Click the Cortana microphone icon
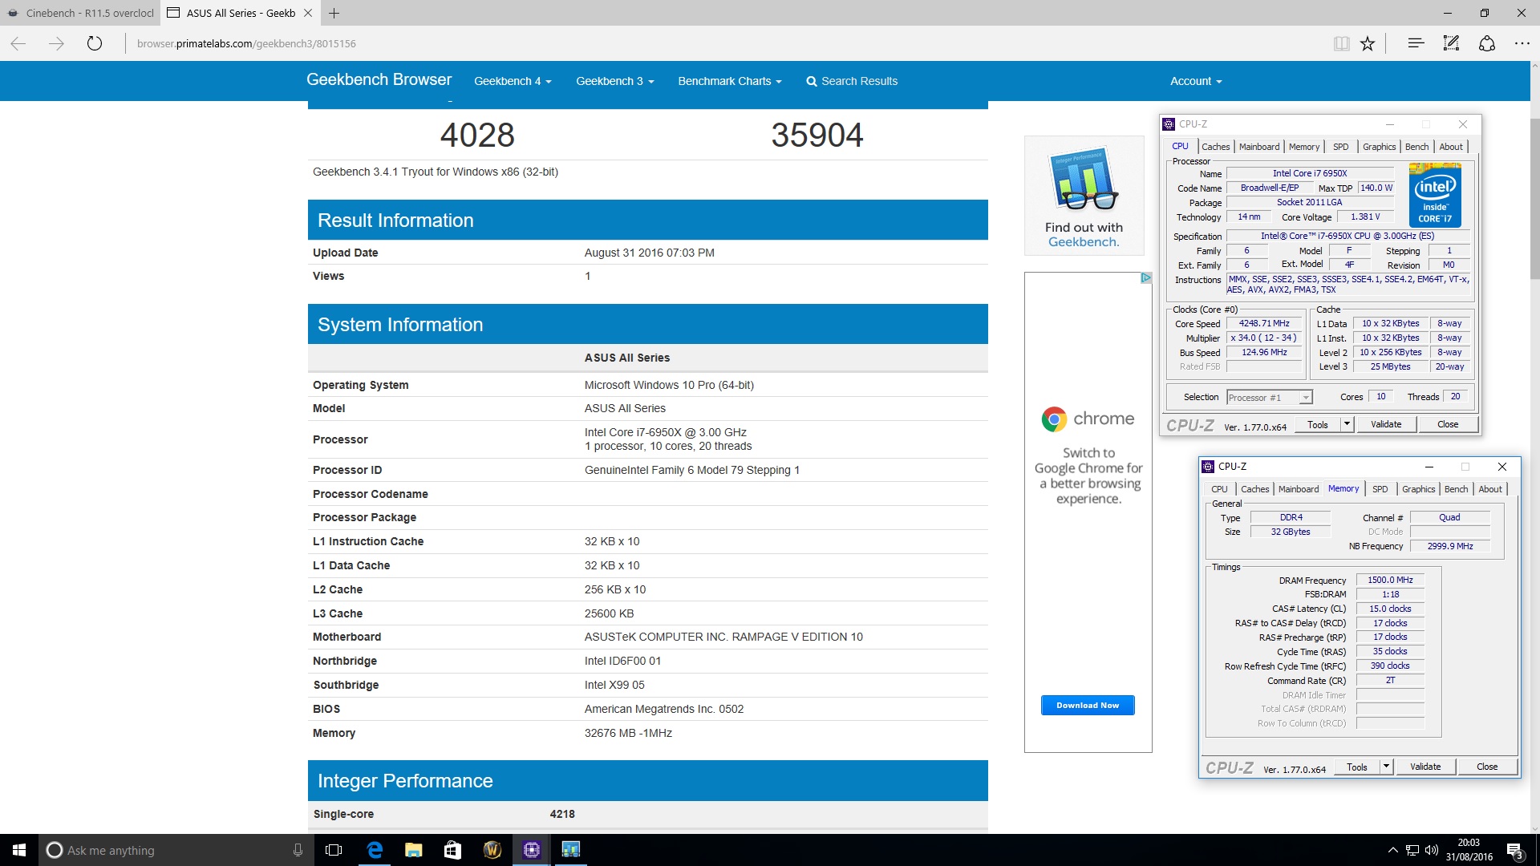Viewport: 1540px width, 866px height. (298, 850)
